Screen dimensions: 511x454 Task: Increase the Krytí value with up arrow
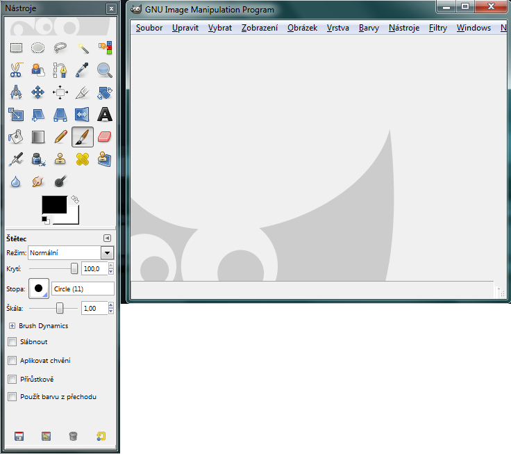tap(111, 266)
